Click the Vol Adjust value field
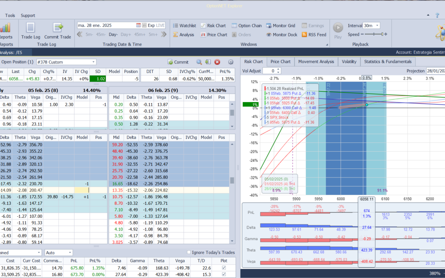The width and height of the screenshot is (445, 278). (x=269, y=71)
